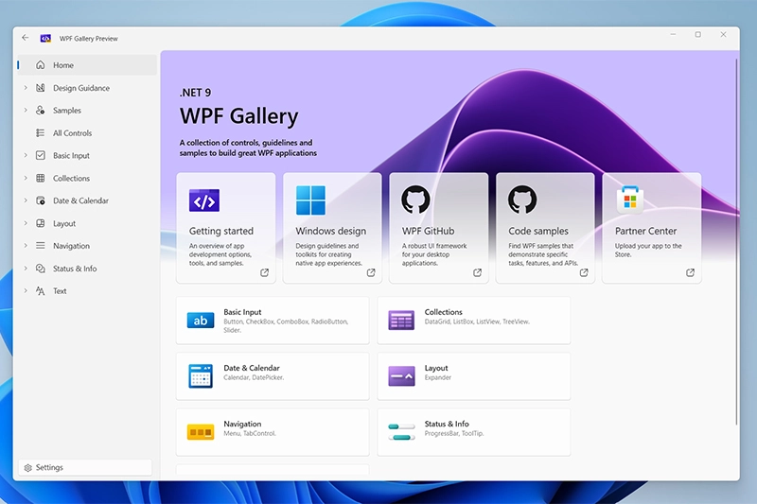757x504 pixels.
Task: Go back with the title bar arrow
Action: coord(26,38)
